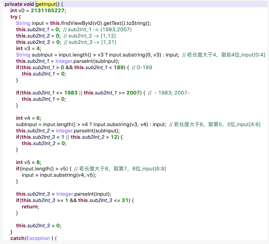
Task: Click the value 31 in condition
Action: click(125, 200)
